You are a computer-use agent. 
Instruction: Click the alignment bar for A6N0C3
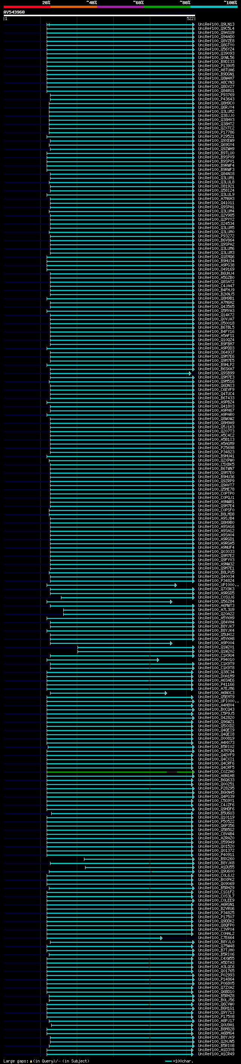(x=108, y=693)
